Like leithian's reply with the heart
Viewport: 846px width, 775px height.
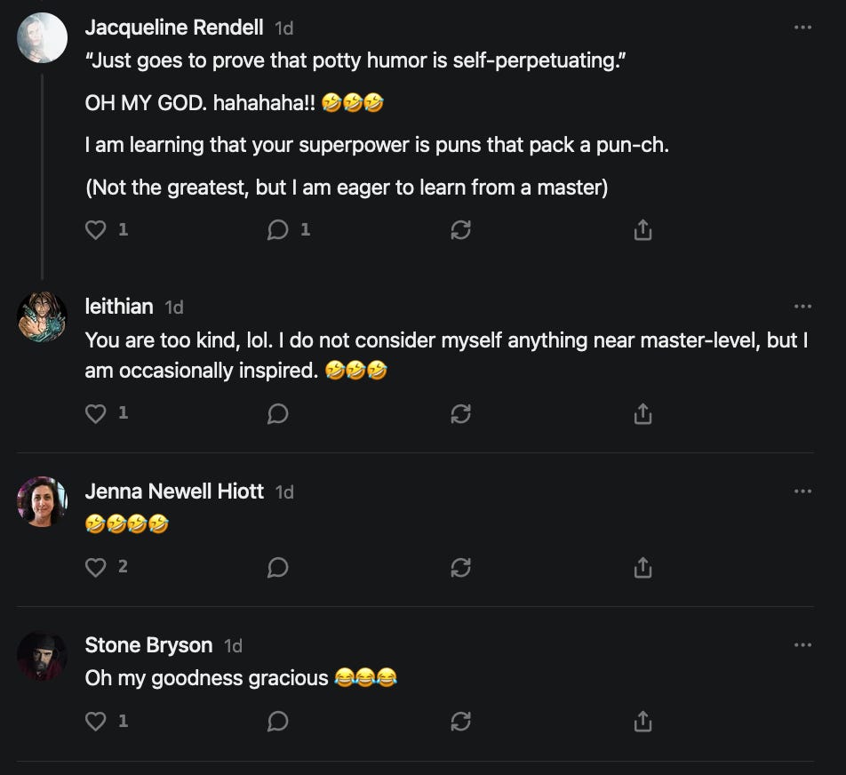(95, 413)
